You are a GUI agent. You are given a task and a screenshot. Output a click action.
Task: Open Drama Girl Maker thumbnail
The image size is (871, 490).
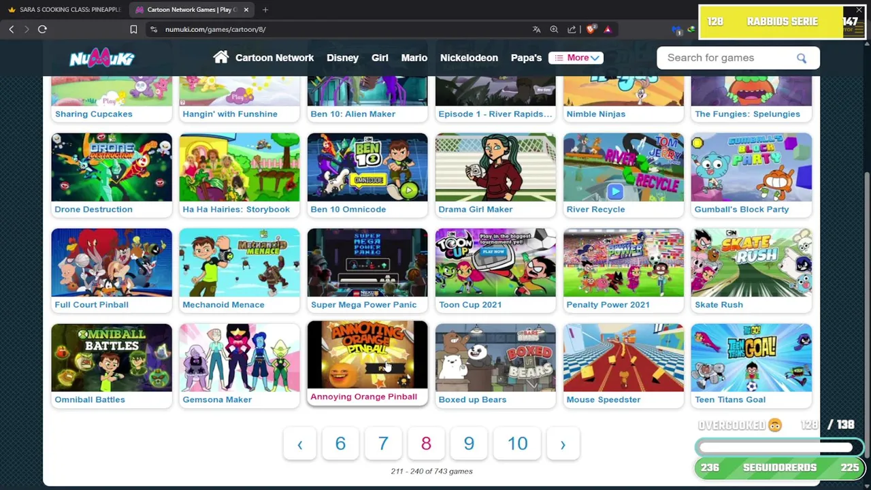click(x=495, y=167)
